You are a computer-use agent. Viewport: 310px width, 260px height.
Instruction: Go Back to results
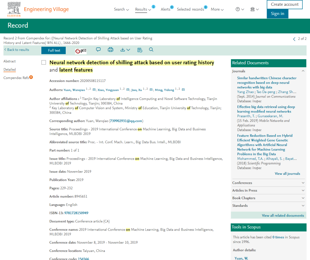pyautogui.click(x=17, y=50)
